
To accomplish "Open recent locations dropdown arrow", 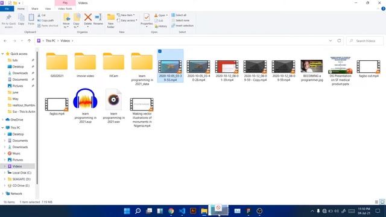I will (x=22, y=41).
